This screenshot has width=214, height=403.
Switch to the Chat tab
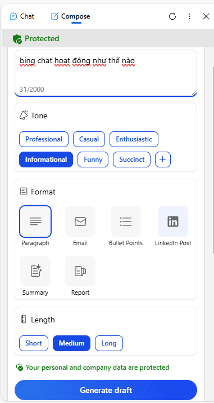tap(22, 16)
